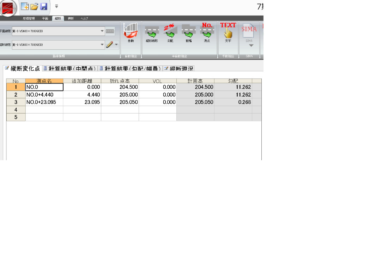
Task: Click the 204.500 折れ点高 cell in row 1
Action: tap(120, 87)
